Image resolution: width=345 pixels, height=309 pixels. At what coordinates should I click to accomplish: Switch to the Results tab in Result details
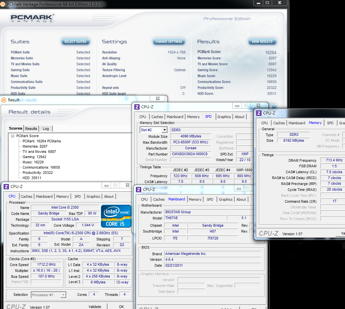pos(31,129)
